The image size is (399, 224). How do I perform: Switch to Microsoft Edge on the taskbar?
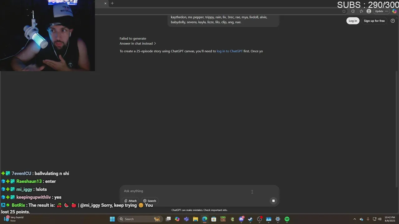coord(204,219)
